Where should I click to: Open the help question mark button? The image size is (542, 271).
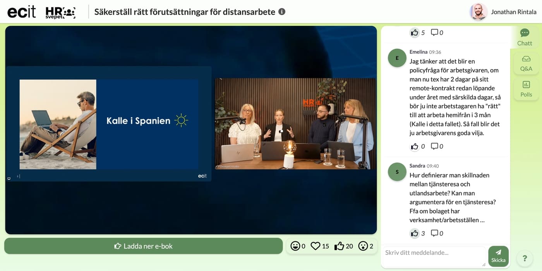pos(525,258)
